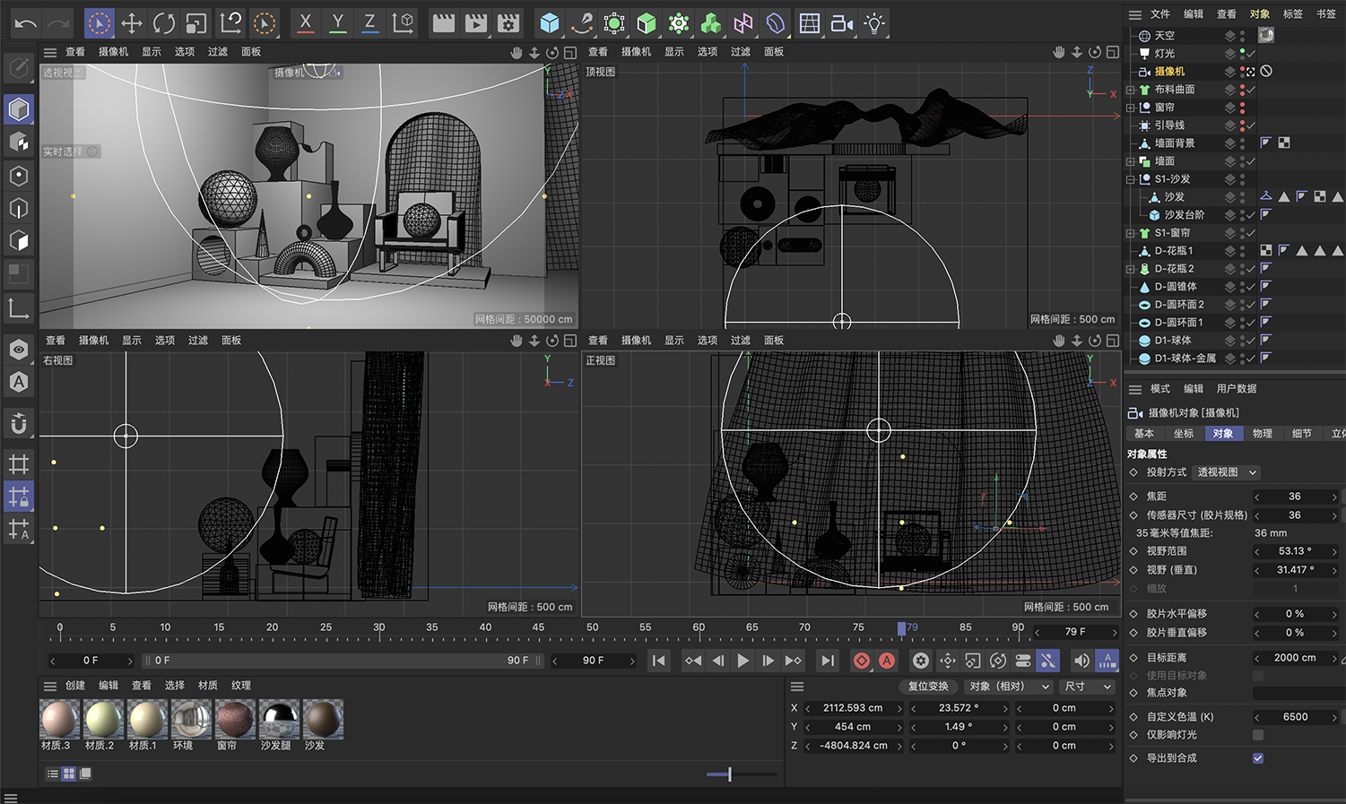Select the Move tool in top toolbar
The image size is (1346, 804).
(x=132, y=23)
